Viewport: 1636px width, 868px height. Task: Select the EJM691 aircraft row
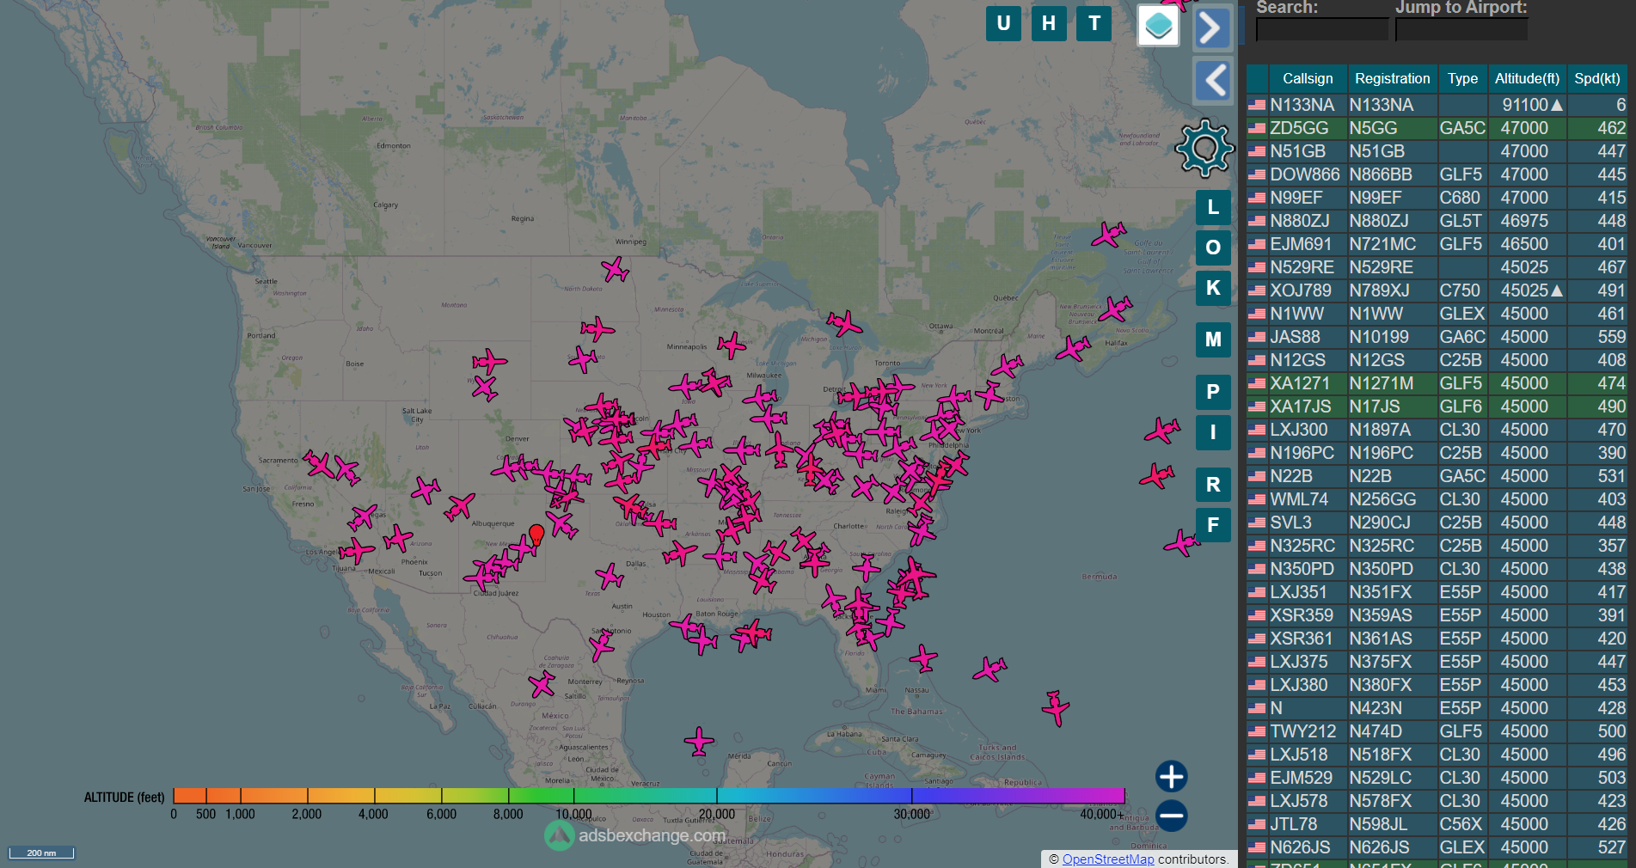[x=1437, y=244]
